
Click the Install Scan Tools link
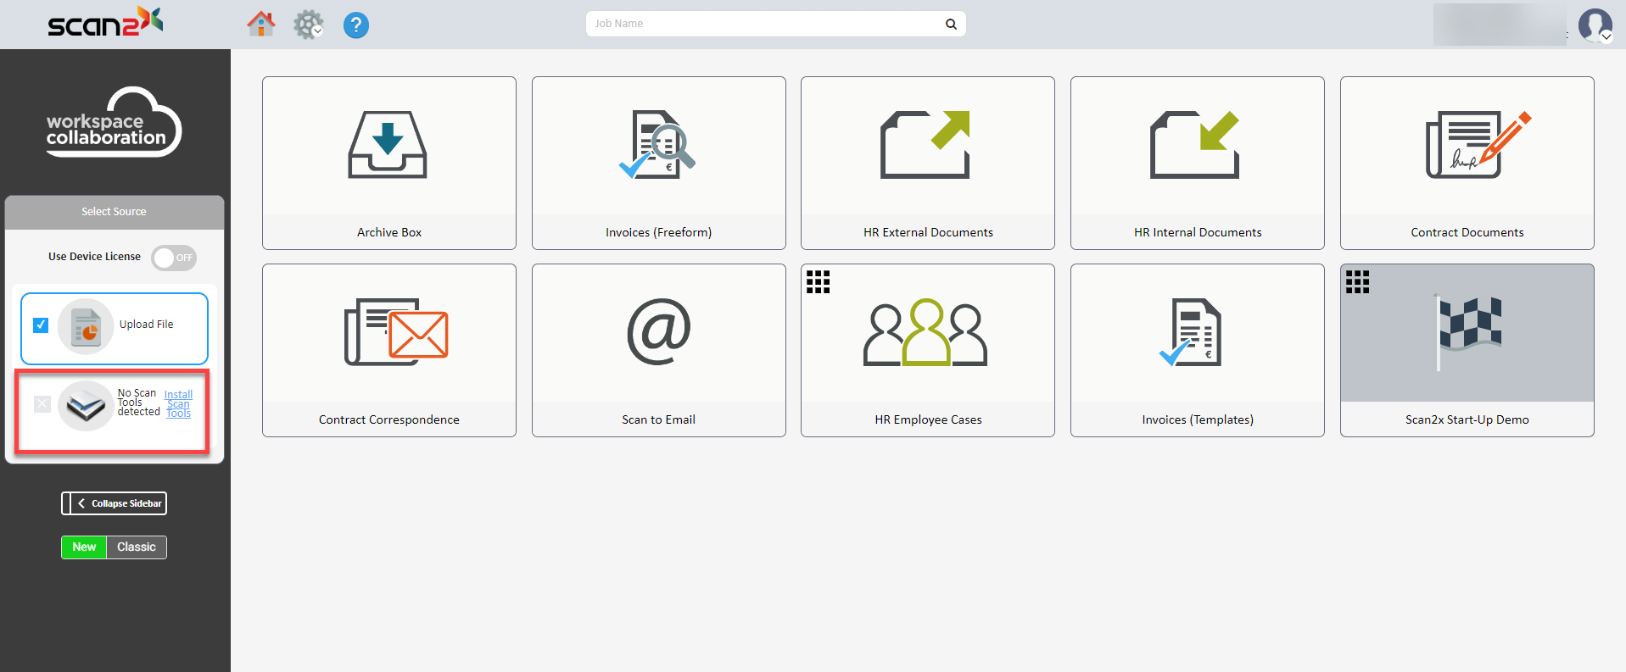(178, 404)
